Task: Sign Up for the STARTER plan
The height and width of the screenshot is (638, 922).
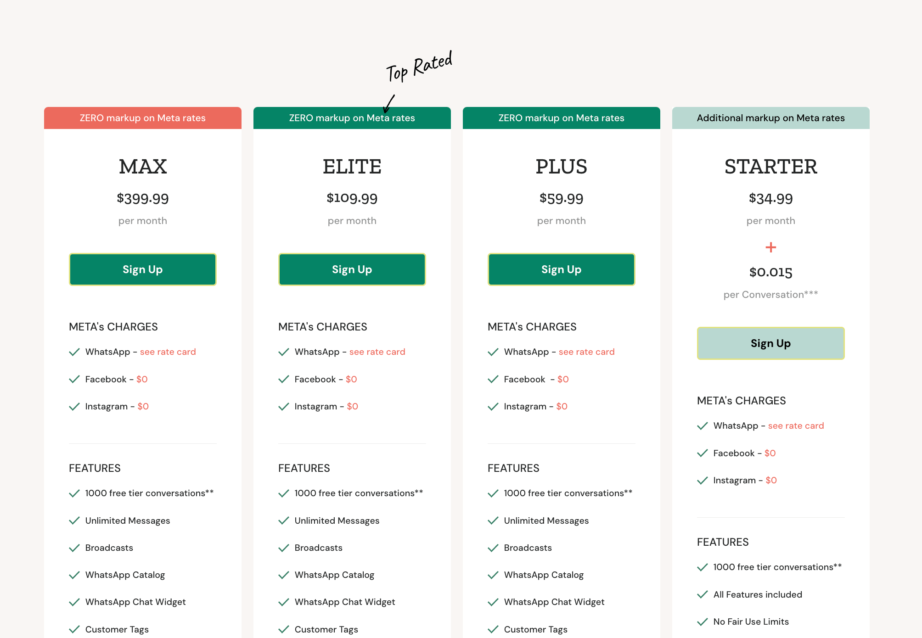Action: tap(770, 343)
